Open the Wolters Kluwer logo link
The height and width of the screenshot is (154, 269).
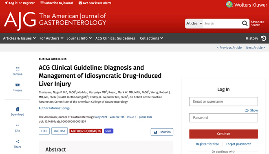[246, 4]
